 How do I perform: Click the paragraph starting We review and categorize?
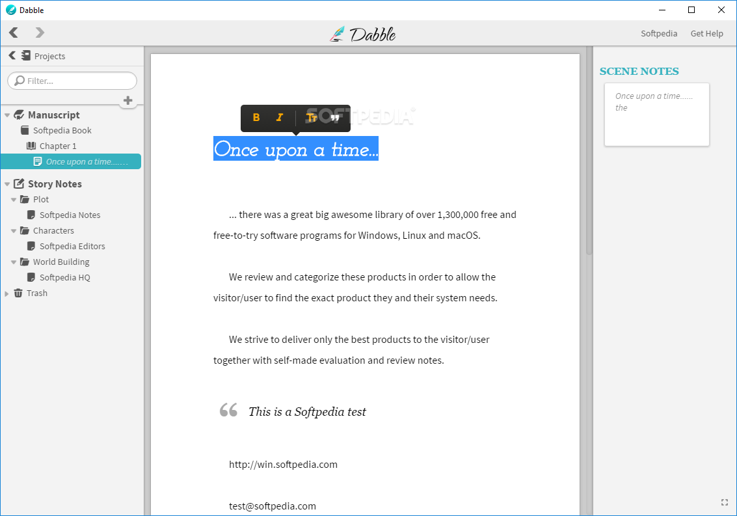(355, 288)
